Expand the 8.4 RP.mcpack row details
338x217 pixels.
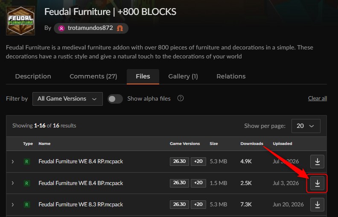13,162
